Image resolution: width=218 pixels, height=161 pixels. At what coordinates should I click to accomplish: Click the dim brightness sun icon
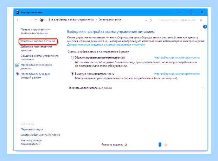click(126, 145)
